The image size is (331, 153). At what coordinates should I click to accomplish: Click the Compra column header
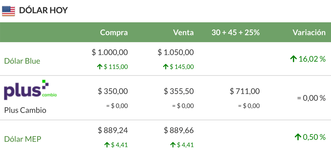(x=114, y=32)
